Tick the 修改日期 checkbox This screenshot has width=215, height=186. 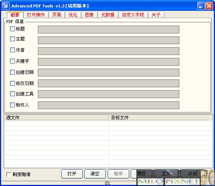click(12, 83)
